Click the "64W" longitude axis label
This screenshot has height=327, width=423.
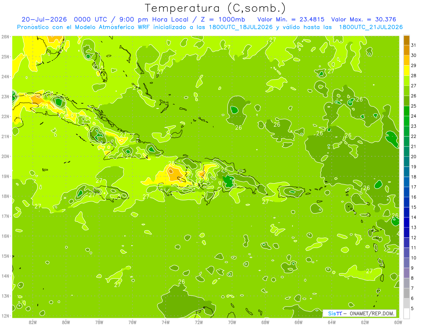(332, 322)
